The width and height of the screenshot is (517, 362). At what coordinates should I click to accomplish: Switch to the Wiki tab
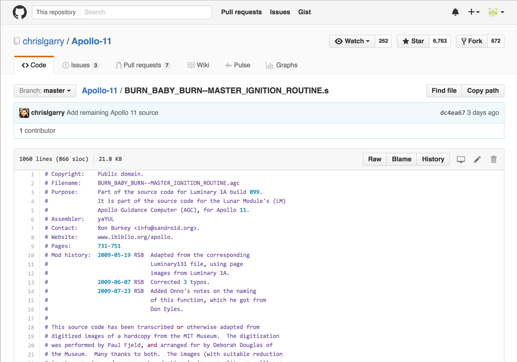pyautogui.click(x=198, y=65)
